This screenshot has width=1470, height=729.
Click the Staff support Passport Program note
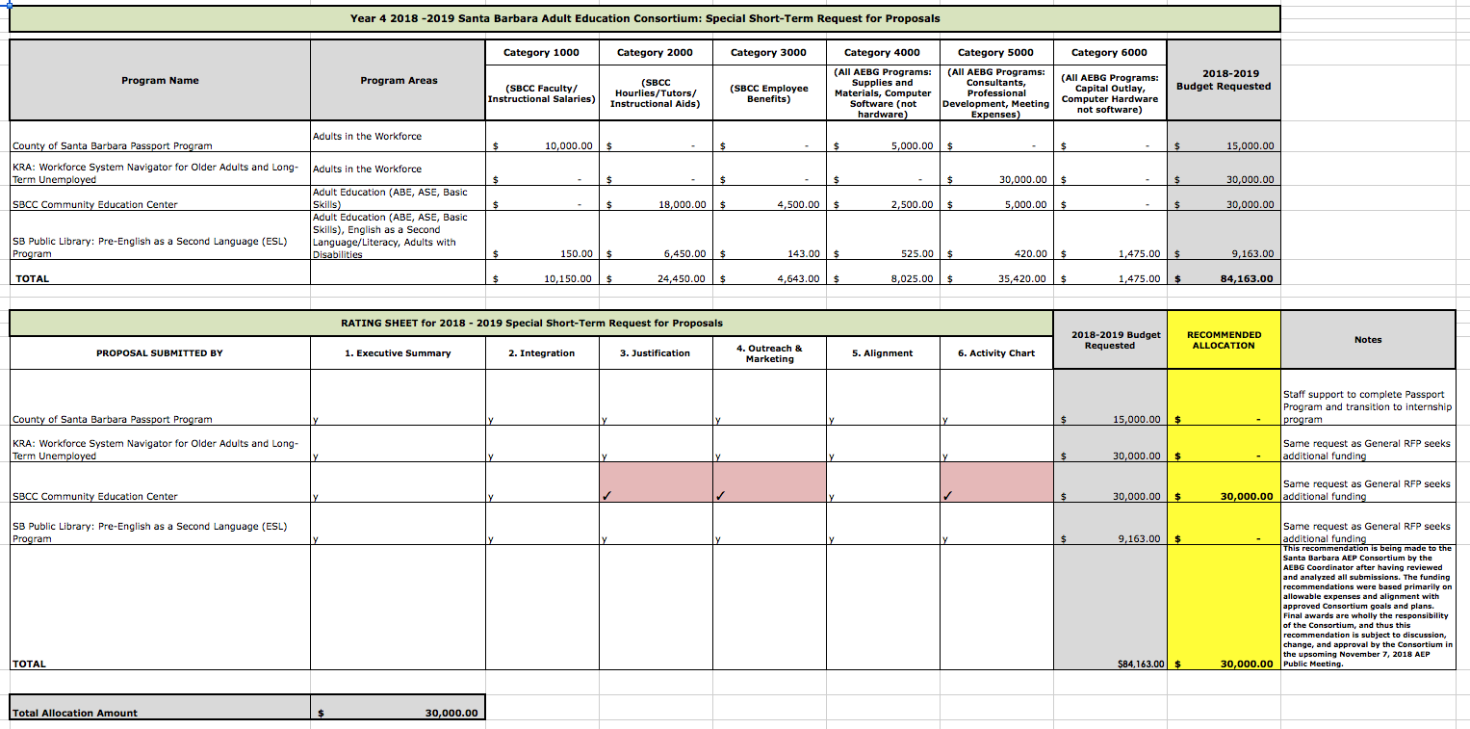pos(1367,406)
